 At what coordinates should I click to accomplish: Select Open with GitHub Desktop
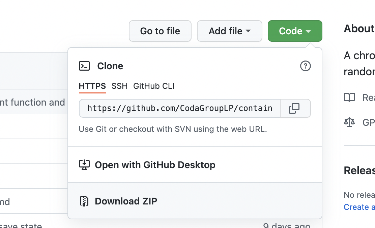pyautogui.click(x=155, y=165)
